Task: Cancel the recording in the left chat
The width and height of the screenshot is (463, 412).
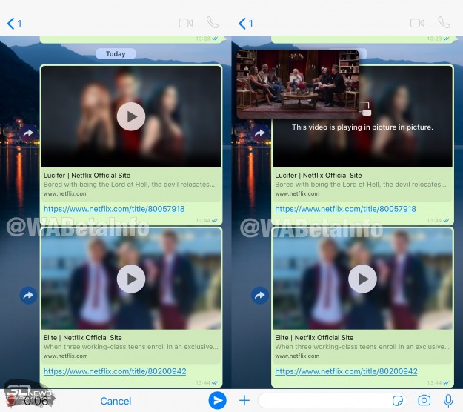Action: [116, 401]
